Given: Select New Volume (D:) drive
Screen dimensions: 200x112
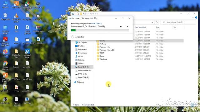Looking at the screenshot, I should point(85,70).
